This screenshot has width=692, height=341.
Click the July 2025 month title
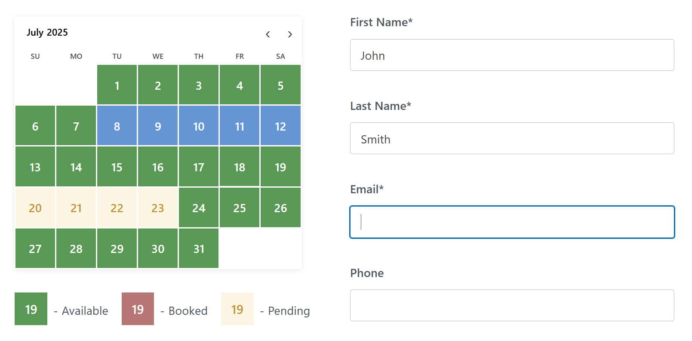(x=47, y=33)
